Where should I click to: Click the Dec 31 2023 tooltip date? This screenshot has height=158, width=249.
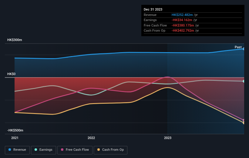point(153,9)
